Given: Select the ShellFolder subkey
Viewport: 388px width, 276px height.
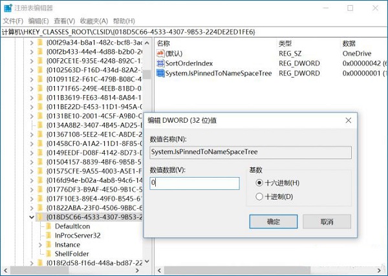Looking at the screenshot, I should [x=72, y=254].
